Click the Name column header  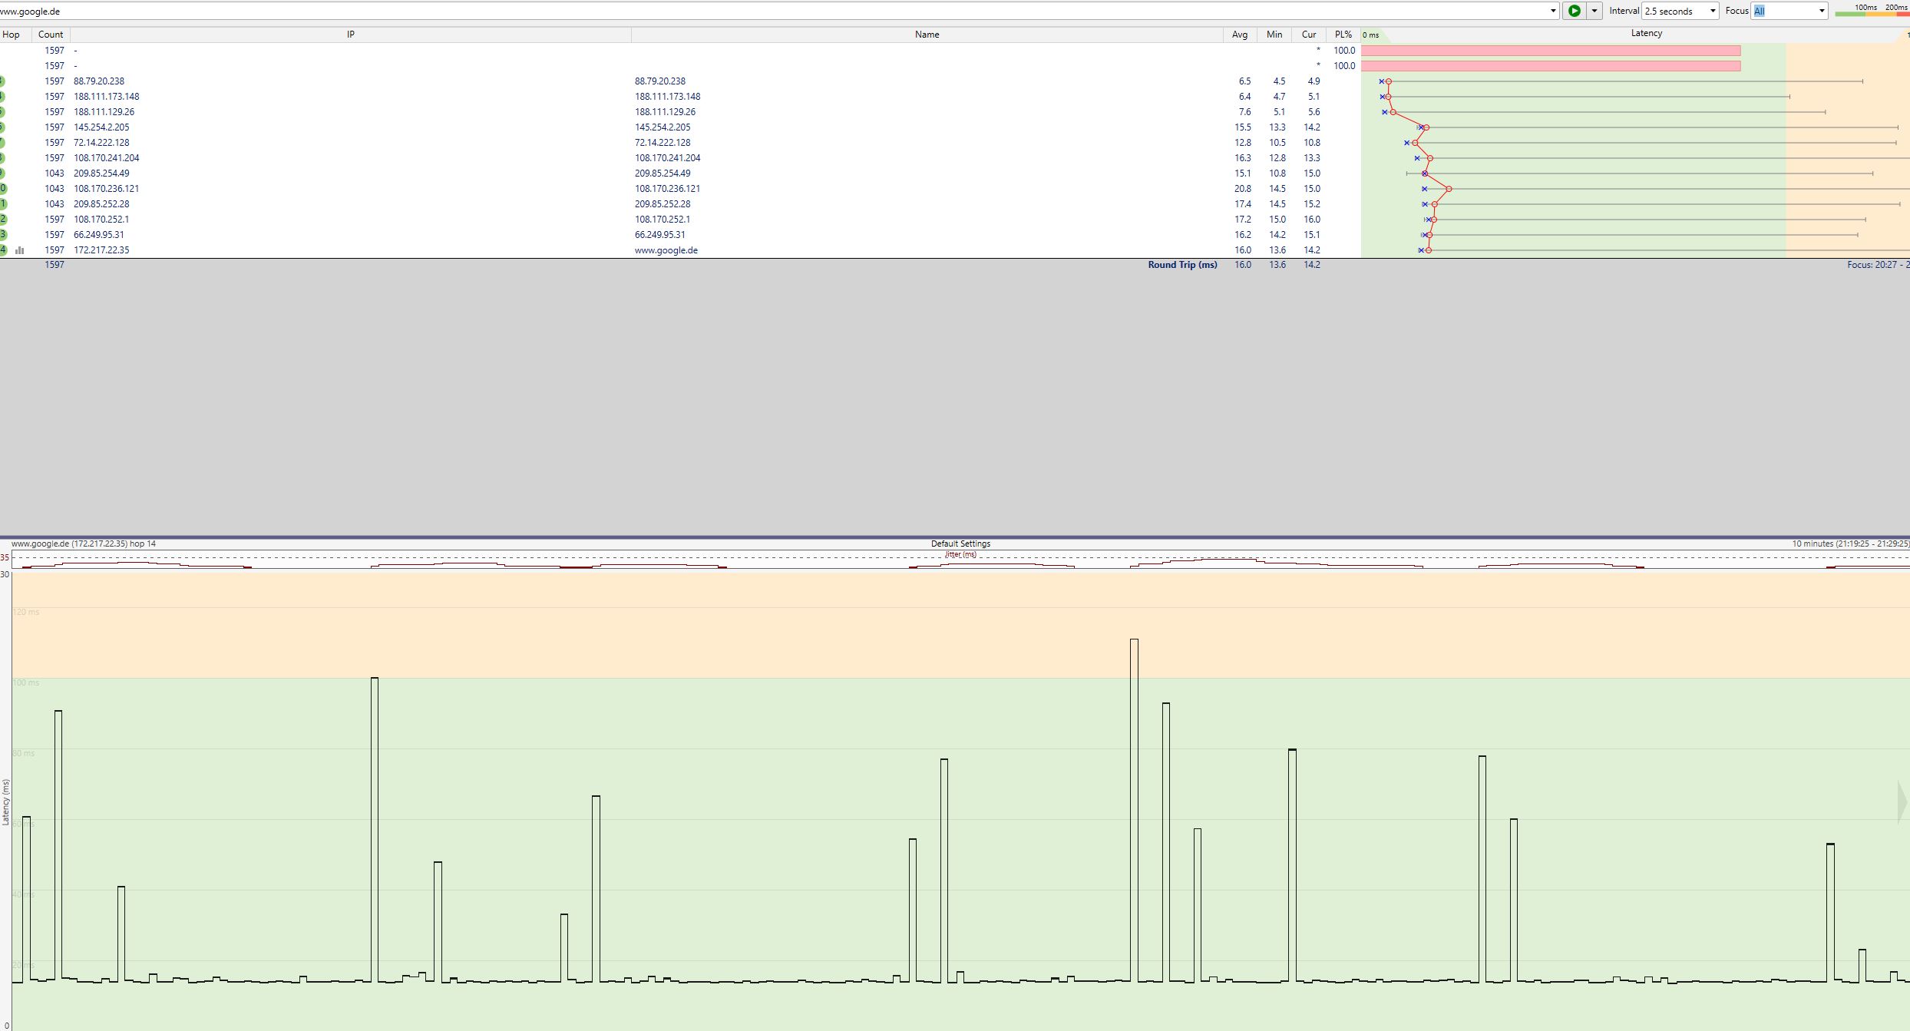coord(927,35)
